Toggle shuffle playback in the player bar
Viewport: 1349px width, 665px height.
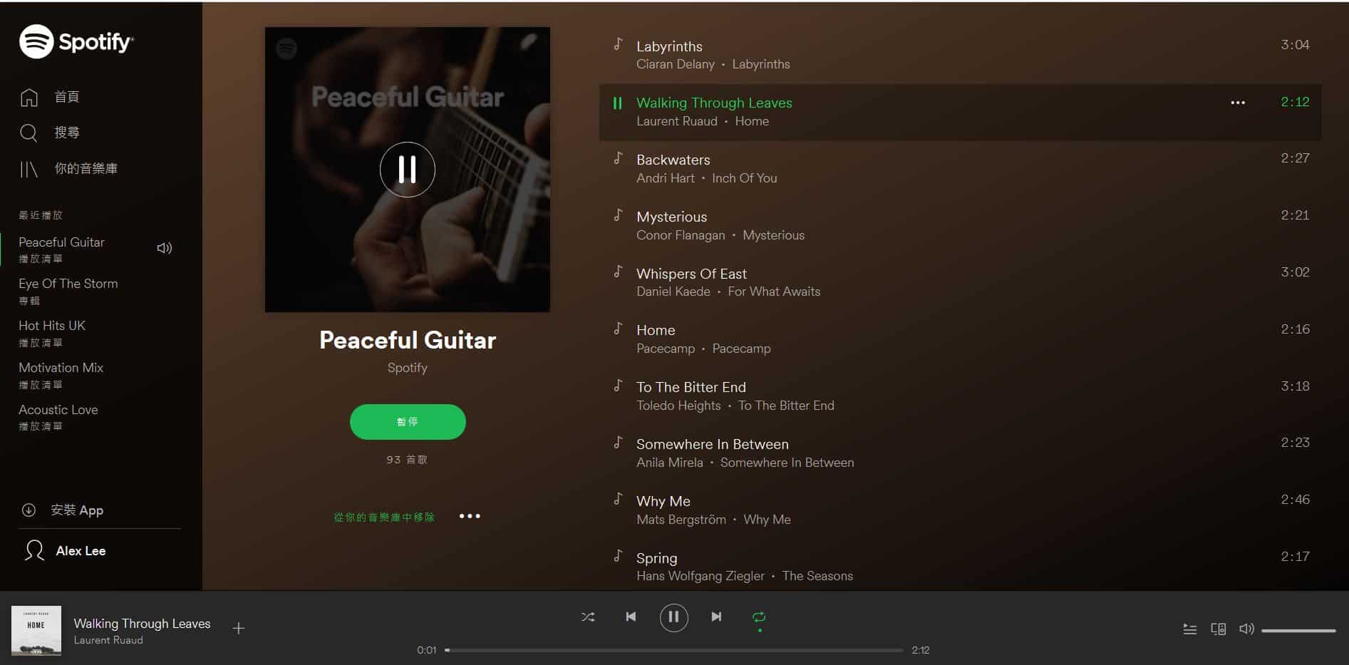point(588,617)
